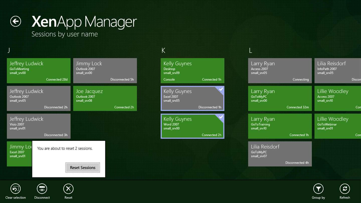Select Jeffrey Ludwick Visio 2007 tile
The width and height of the screenshot is (361, 203).
39,126
